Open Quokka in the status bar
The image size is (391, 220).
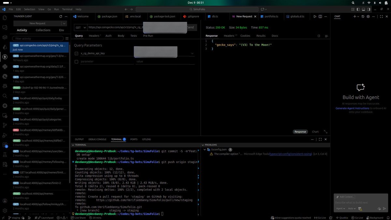342,218
